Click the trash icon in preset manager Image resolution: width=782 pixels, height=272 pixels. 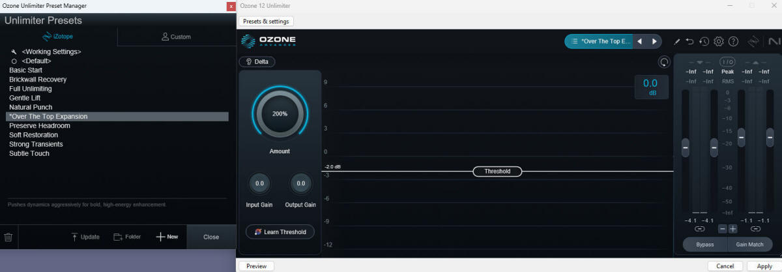pos(8,237)
